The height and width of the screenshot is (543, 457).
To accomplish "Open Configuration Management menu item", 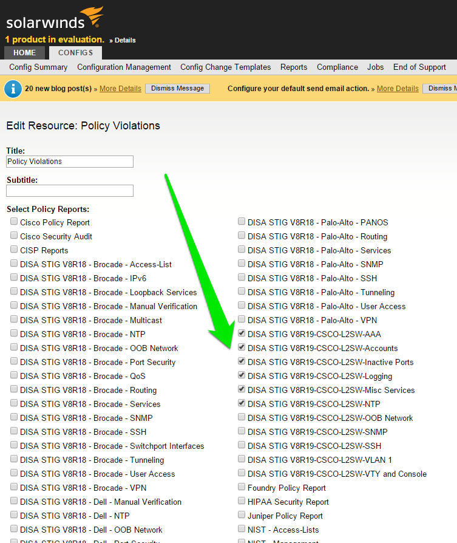I will coord(124,67).
